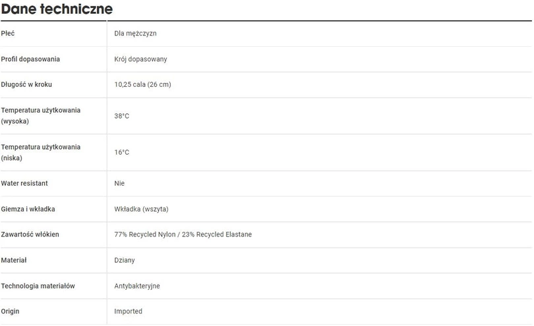Select the "38°C" temperature value
Screen dimensions: 534x326
click(121, 116)
